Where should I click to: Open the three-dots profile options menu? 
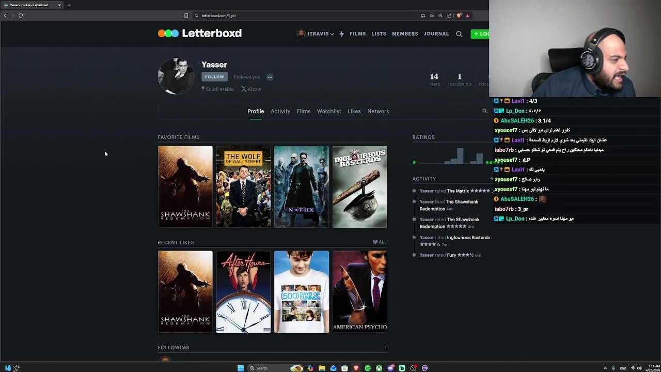click(270, 77)
